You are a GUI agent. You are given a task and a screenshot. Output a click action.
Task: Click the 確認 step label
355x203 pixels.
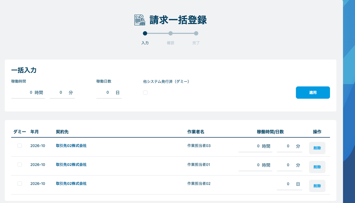(171, 43)
